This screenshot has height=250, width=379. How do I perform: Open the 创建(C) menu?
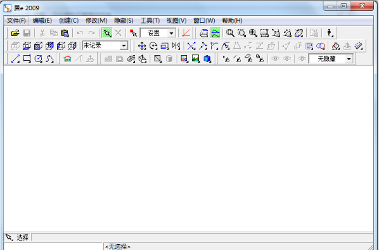pos(68,20)
